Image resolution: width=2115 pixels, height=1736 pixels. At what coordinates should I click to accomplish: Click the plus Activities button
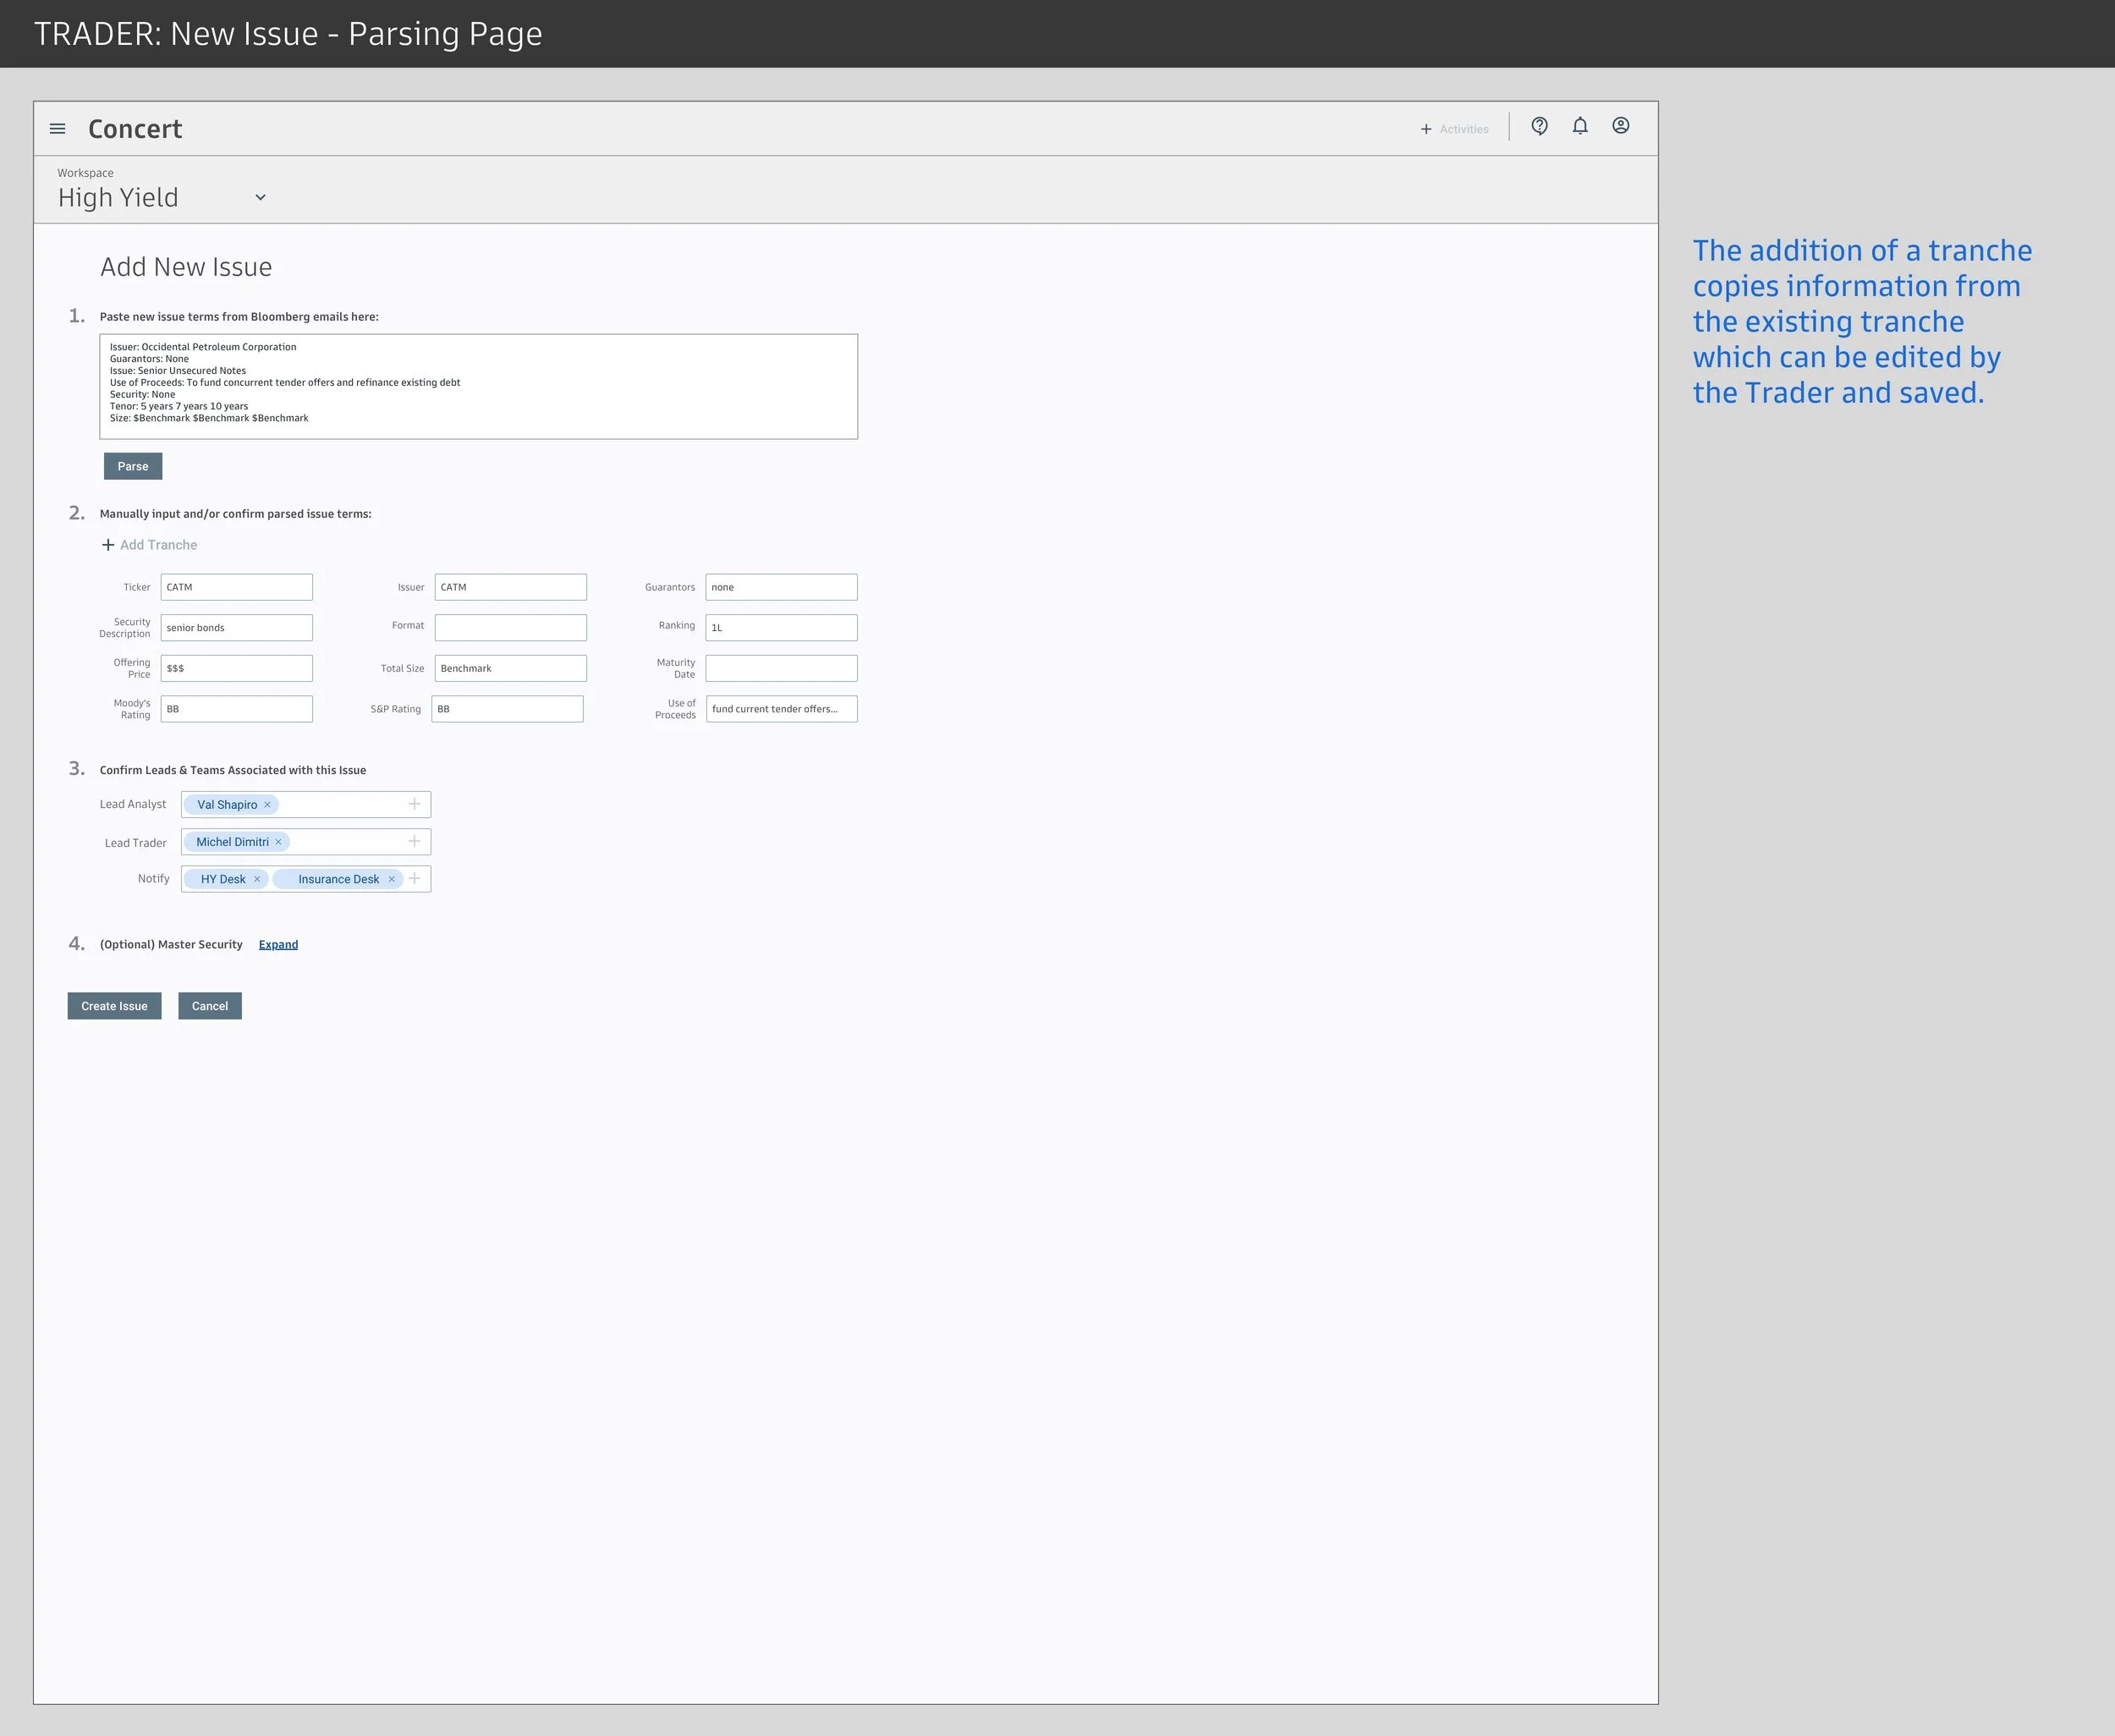(1455, 129)
